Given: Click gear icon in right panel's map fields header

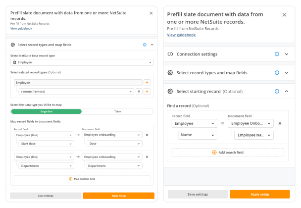Looking at the screenshot, I should 170,73.
